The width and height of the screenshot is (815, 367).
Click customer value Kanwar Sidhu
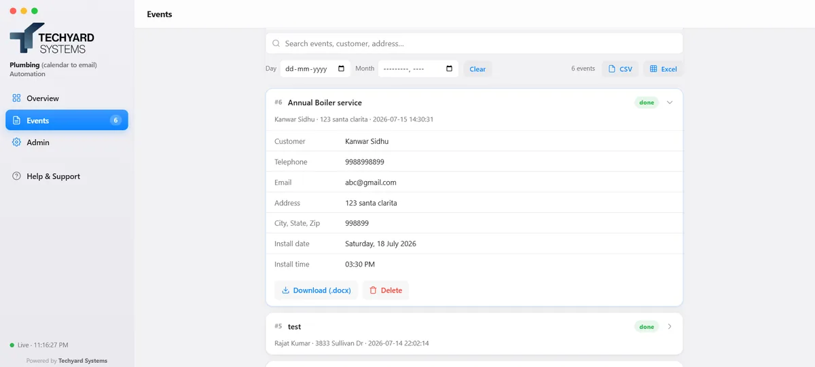367,141
